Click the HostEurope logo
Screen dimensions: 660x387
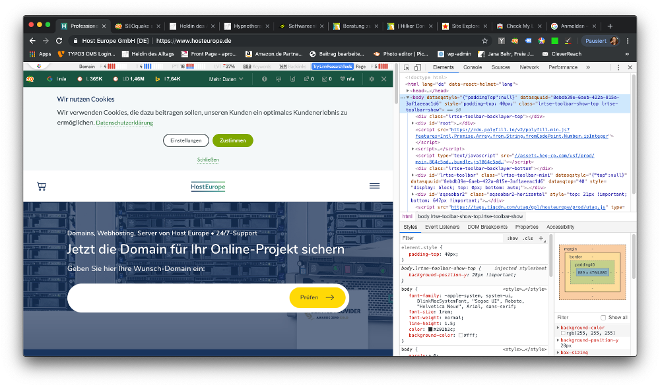[208, 187]
